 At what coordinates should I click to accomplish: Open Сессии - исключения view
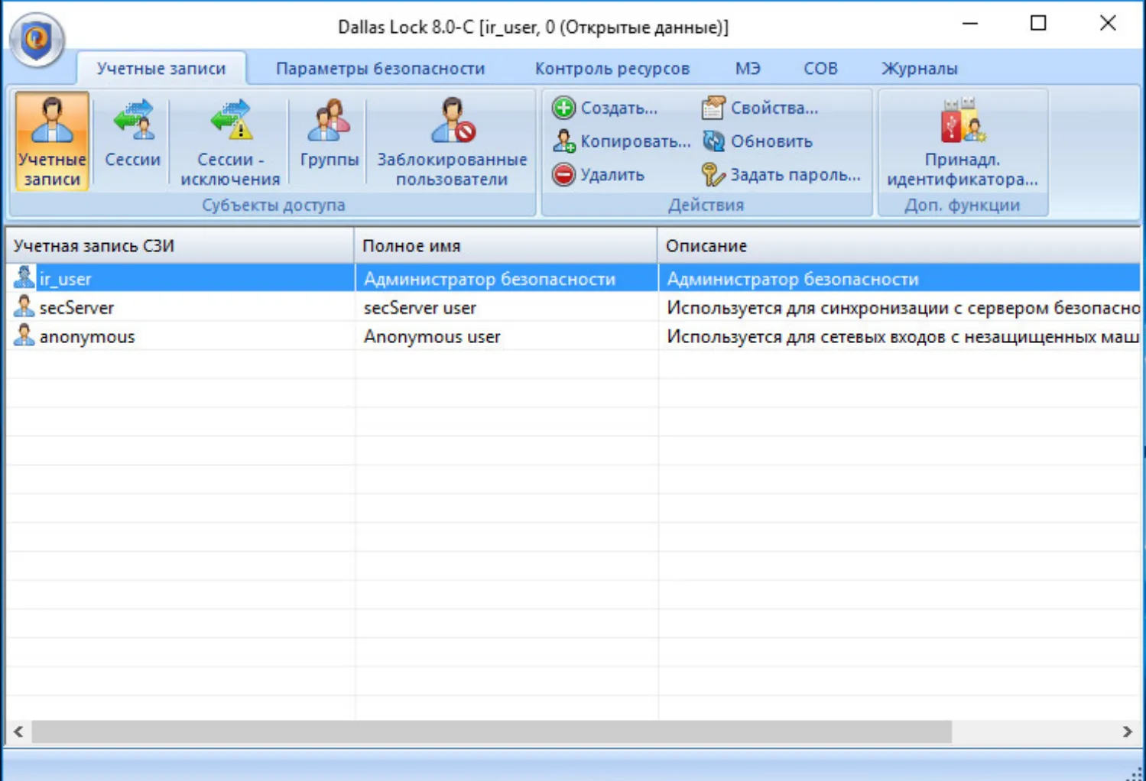230,142
